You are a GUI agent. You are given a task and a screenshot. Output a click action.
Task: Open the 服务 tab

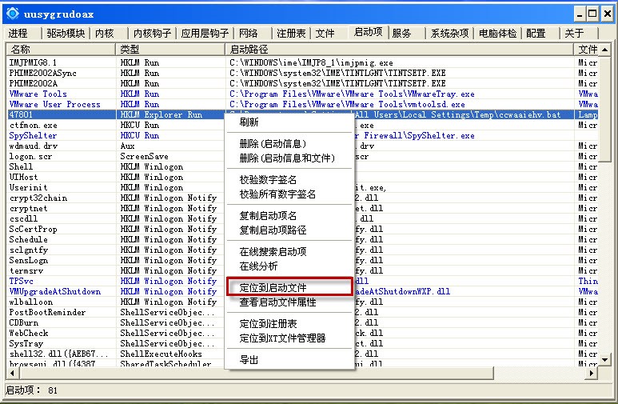coord(401,33)
